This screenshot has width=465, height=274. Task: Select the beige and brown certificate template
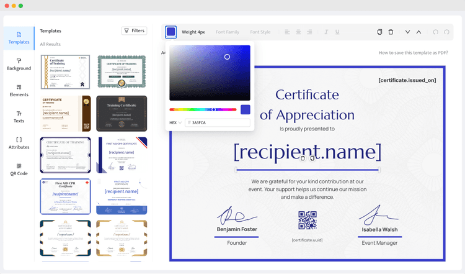click(65, 114)
